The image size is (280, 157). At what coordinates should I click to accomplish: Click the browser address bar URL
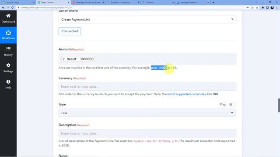[46, 8]
